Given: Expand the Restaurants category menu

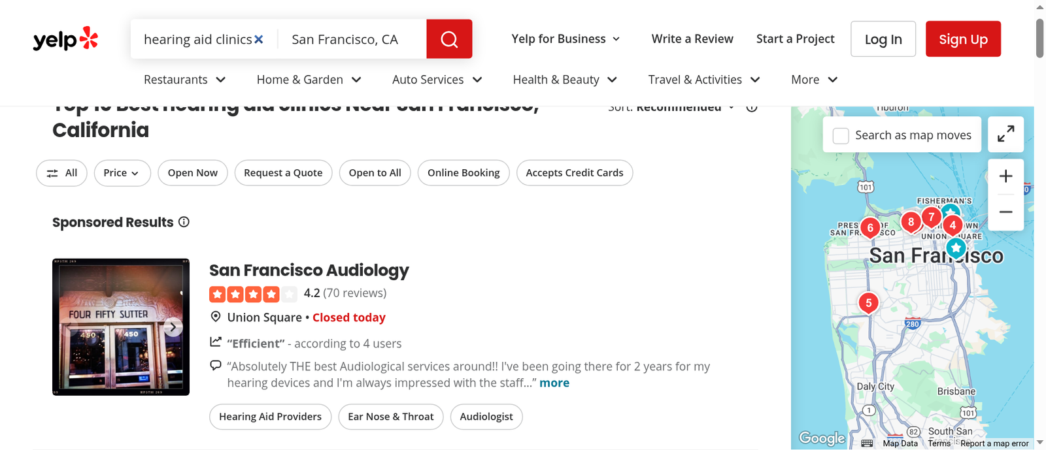Looking at the screenshot, I should 185,80.
